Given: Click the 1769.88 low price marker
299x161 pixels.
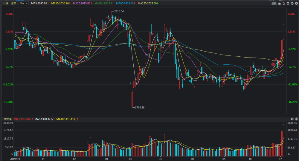Looking at the screenshot, I should 139,107.
